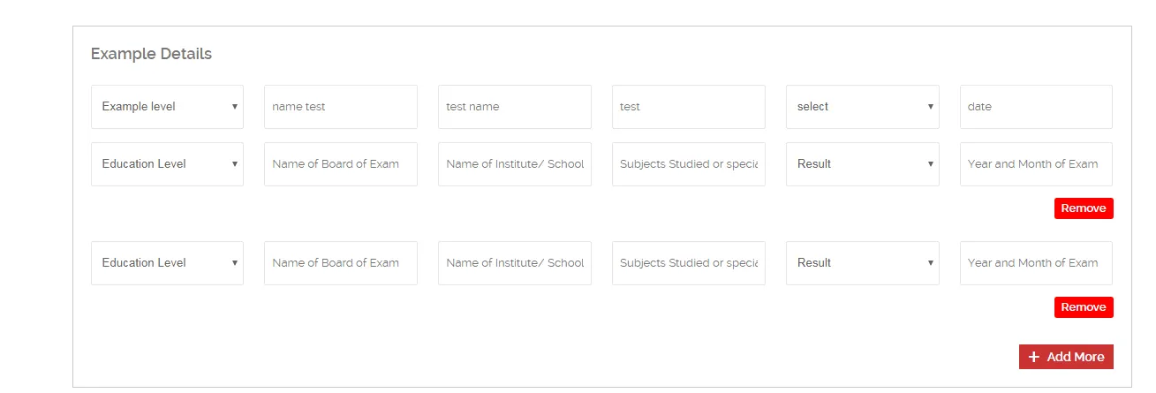1156x393 pixels.
Task: Click into the test name field
Action: tap(514, 107)
